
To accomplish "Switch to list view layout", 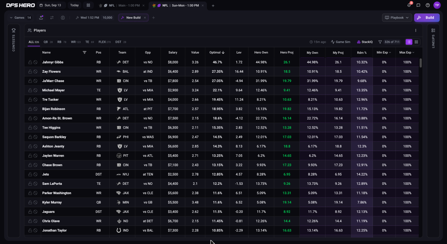I will (x=409, y=42).
